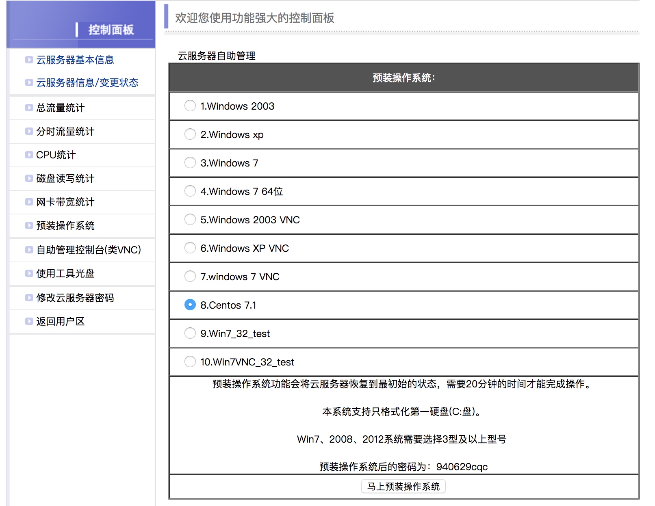Pick the 6.Windows XP VNC radio button
The width and height of the screenshot is (655, 506).
click(190, 248)
